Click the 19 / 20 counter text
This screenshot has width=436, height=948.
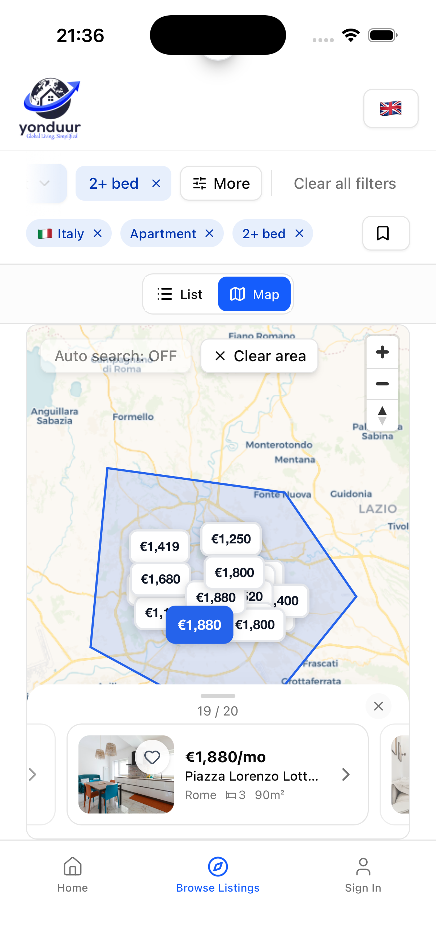pos(217,711)
